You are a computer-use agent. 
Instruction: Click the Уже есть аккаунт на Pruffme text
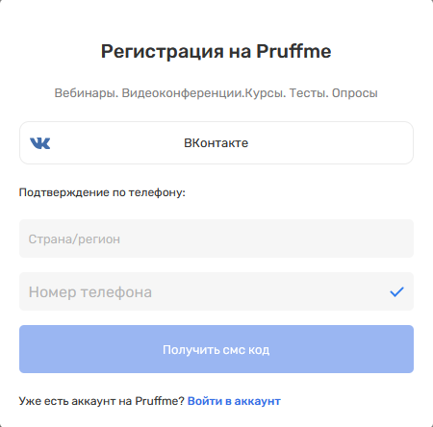[102, 401]
